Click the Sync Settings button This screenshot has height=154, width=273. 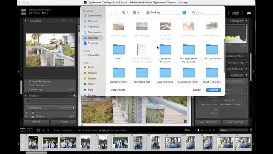[x=235, y=122]
